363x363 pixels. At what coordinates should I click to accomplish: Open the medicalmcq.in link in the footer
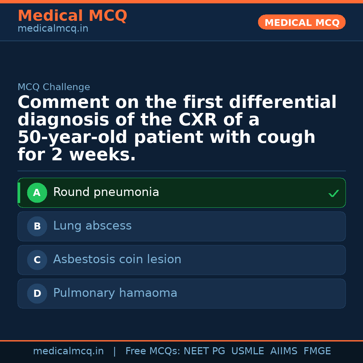pos(68,351)
